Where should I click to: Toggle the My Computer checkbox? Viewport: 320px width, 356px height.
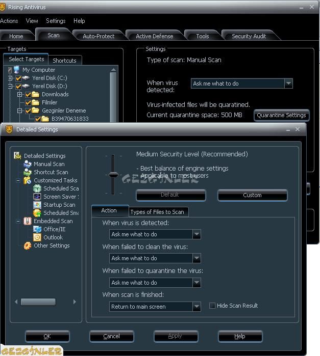[x=10, y=70]
